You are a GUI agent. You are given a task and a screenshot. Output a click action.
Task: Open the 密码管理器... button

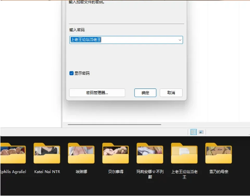(x=97, y=93)
